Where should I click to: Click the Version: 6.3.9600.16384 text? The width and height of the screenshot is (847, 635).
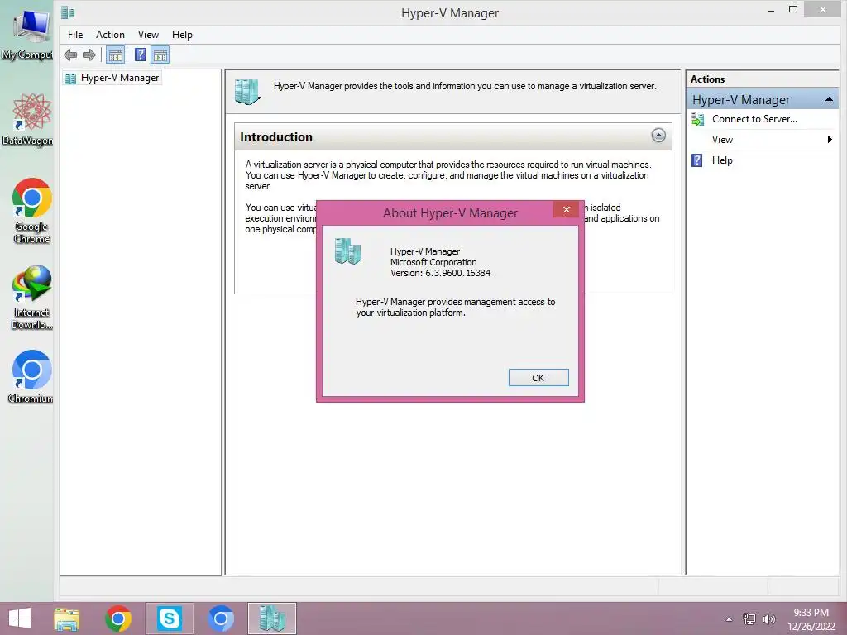440,273
